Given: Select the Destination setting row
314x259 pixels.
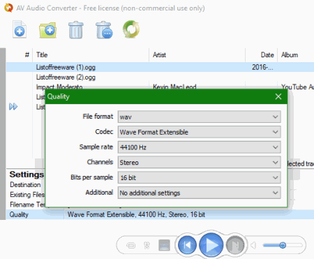Looking at the screenshot, I should [25, 185].
